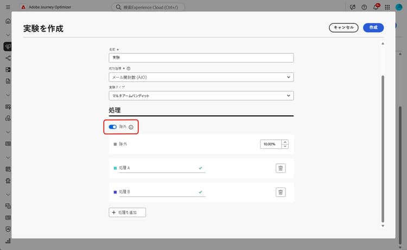Viewport: 407px width, 250px height.
Task: Click the blue 作成 button
Action: coord(373,28)
